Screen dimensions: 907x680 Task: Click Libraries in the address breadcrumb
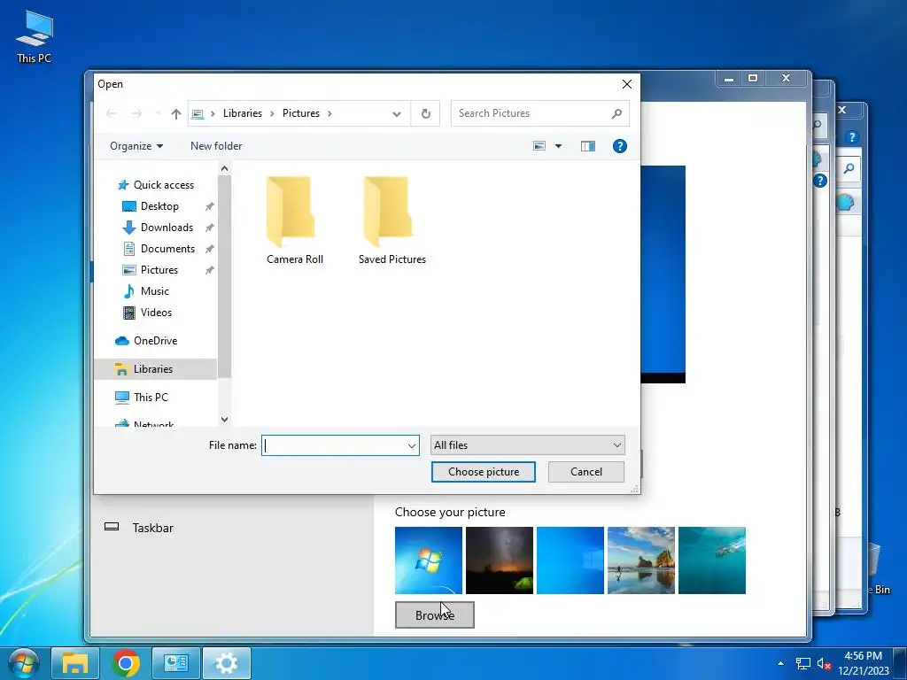coord(243,113)
